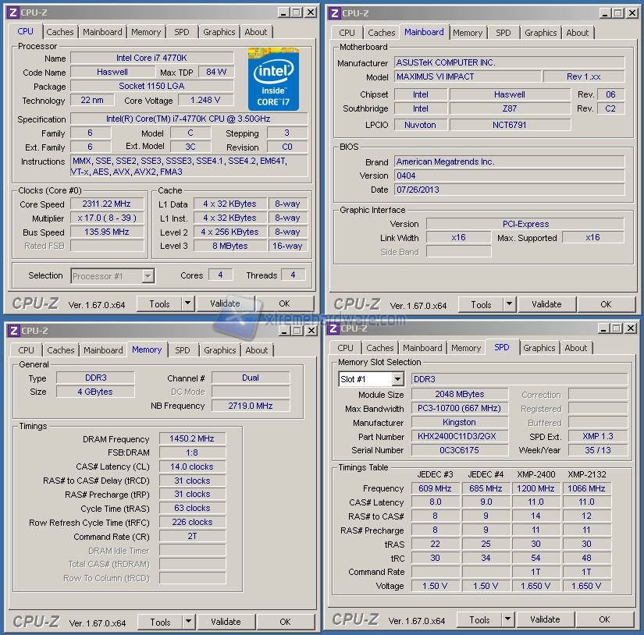Open the Slot #1 memory slot dropdown

pos(397,379)
